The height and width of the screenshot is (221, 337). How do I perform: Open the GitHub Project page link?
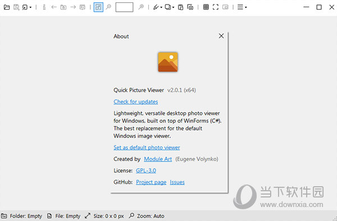point(151,182)
